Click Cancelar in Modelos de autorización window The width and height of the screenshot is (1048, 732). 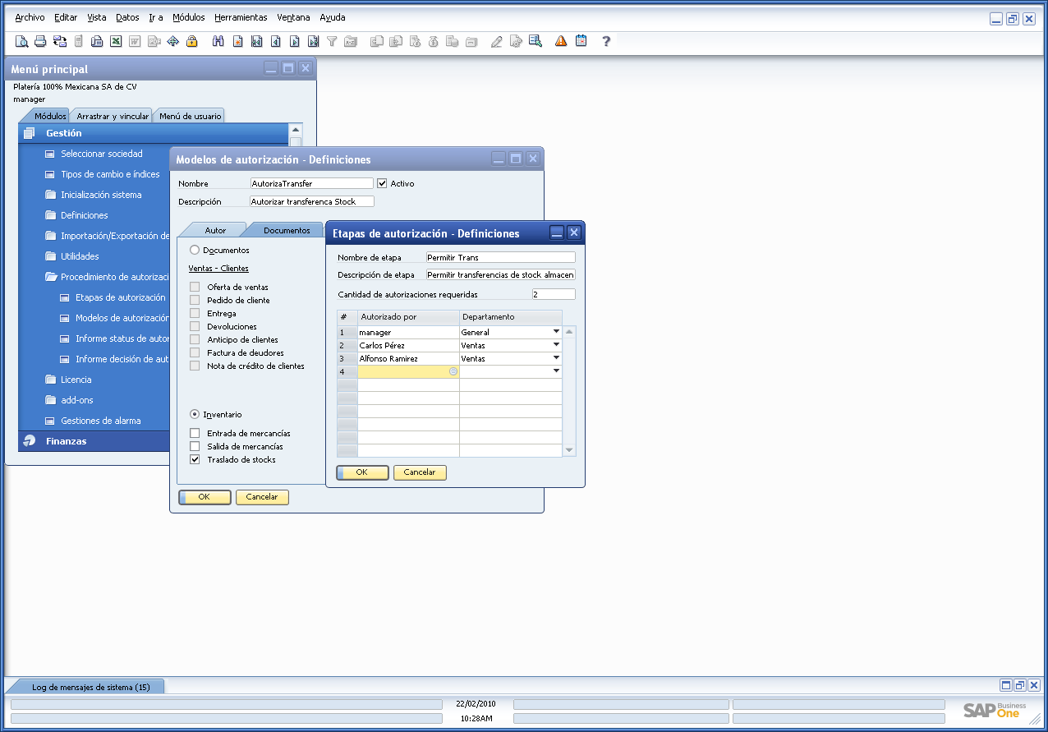261,497
